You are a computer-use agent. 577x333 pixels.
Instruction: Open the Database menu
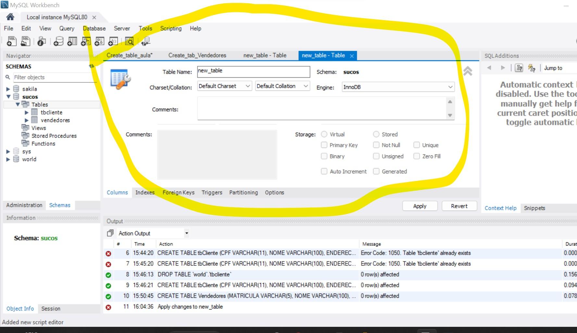coord(94,28)
